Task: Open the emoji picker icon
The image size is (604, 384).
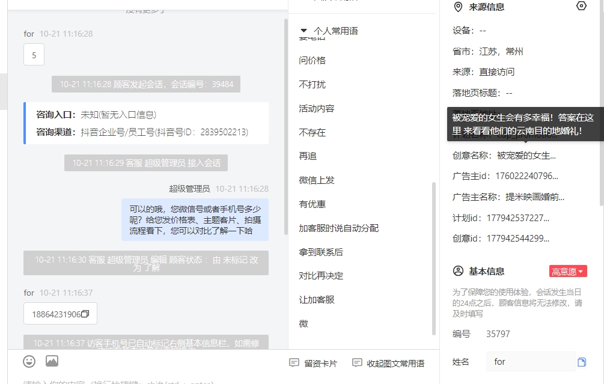Action: (29, 361)
